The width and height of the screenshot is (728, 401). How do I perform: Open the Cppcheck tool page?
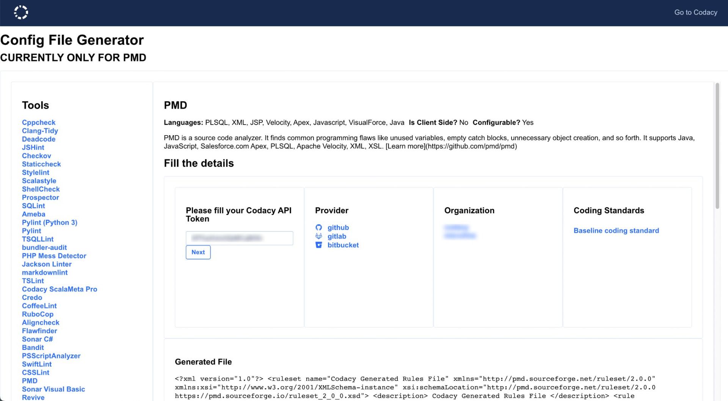coord(38,122)
